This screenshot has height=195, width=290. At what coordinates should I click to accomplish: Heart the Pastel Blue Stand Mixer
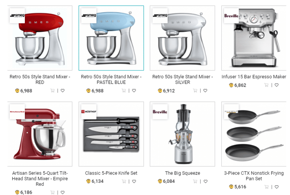pyautogui.click(x=134, y=91)
